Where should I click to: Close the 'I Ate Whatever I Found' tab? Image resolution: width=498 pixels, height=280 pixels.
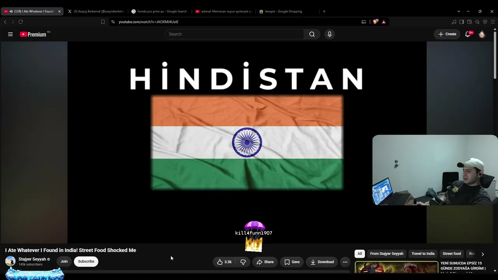[x=59, y=11]
